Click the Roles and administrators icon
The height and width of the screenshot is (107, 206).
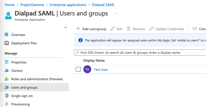[7, 79]
